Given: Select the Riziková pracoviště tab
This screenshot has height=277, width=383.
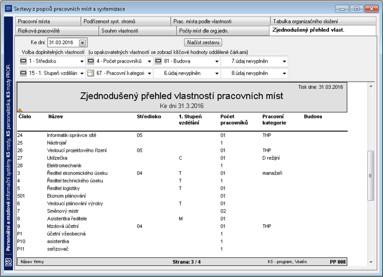Looking at the screenshot, I should click(x=56, y=31).
